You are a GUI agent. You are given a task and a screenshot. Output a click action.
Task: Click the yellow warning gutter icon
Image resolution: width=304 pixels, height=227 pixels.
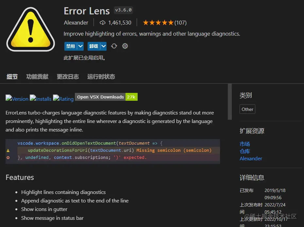tap(8, 150)
